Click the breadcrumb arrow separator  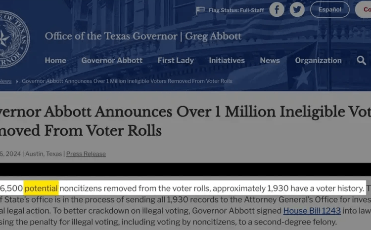coord(17,81)
